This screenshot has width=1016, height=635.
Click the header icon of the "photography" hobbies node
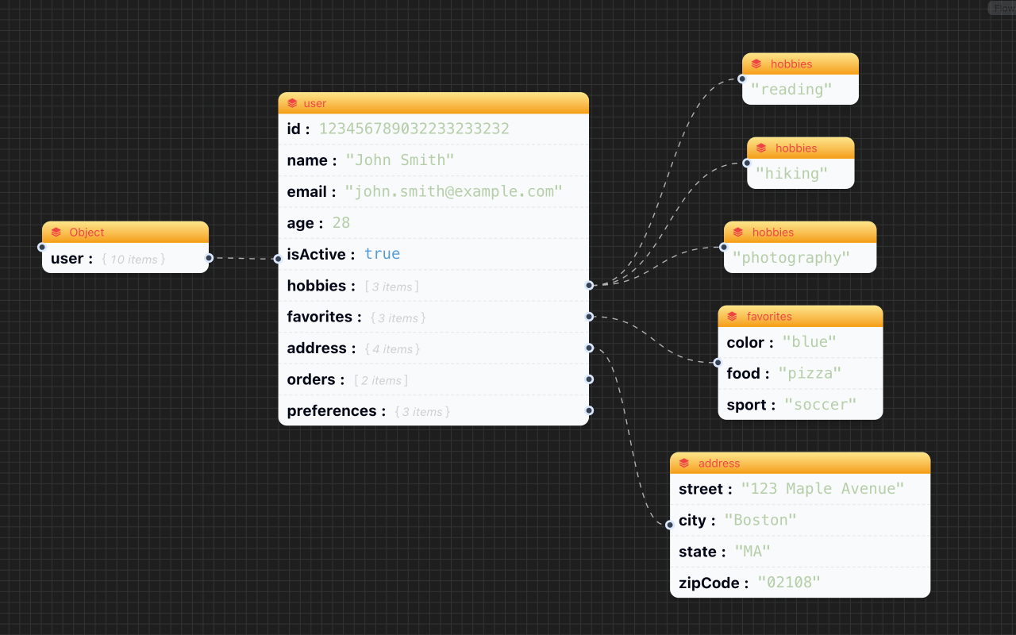[x=738, y=233]
